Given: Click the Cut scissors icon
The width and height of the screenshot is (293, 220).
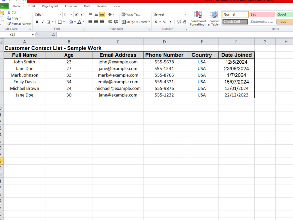Looking at the screenshot, I should click(9, 13).
